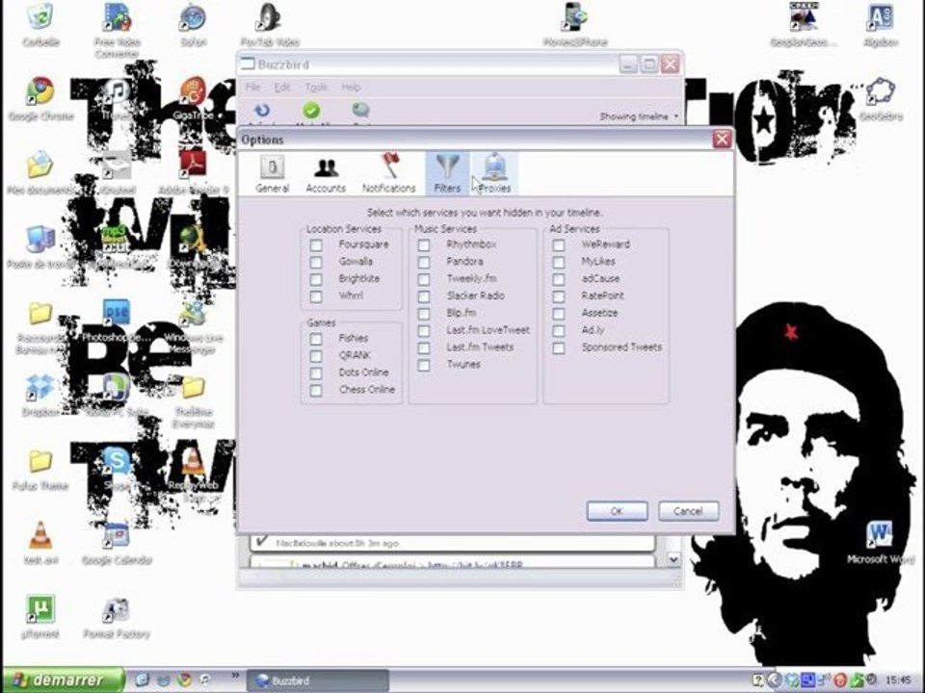The width and height of the screenshot is (925, 693).
Task: Open Buzzbird File menu
Action: tap(252, 88)
